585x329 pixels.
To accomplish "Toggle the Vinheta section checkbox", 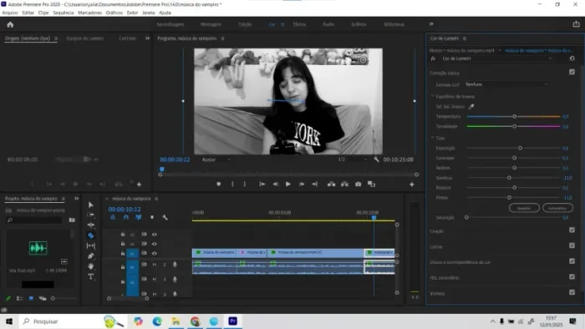I will point(572,292).
